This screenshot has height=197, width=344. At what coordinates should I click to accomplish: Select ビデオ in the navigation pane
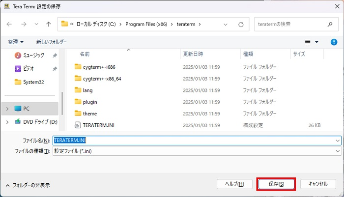pos(29,69)
